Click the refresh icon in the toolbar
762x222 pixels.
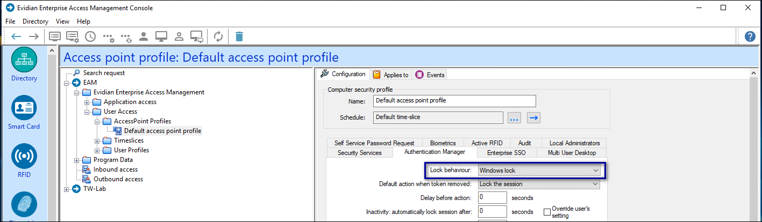click(218, 36)
